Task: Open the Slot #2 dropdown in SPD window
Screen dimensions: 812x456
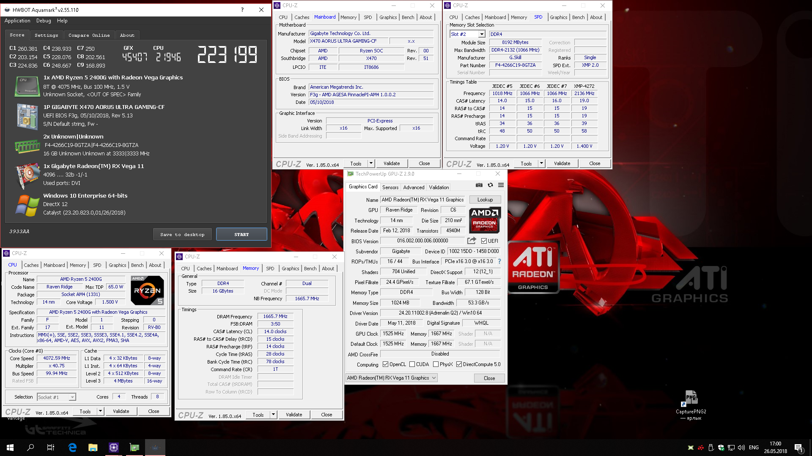Action: 482,34
